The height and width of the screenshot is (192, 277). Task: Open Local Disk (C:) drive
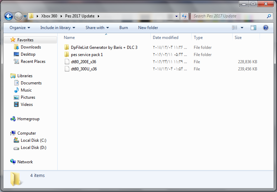click(16, 140)
